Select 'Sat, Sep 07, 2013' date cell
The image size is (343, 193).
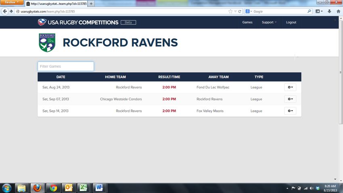[56, 99]
